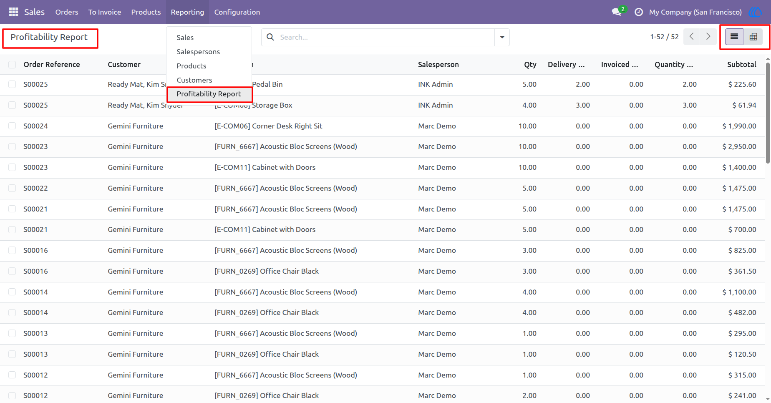Viewport: 771px width, 403px height.
Task: Switch to list view
Action: tap(734, 37)
